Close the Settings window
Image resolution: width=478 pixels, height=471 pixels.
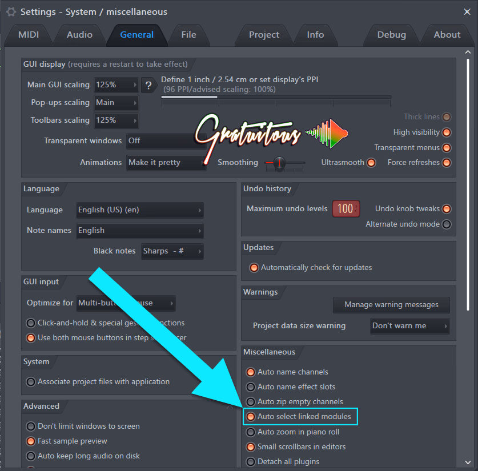[x=467, y=12]
